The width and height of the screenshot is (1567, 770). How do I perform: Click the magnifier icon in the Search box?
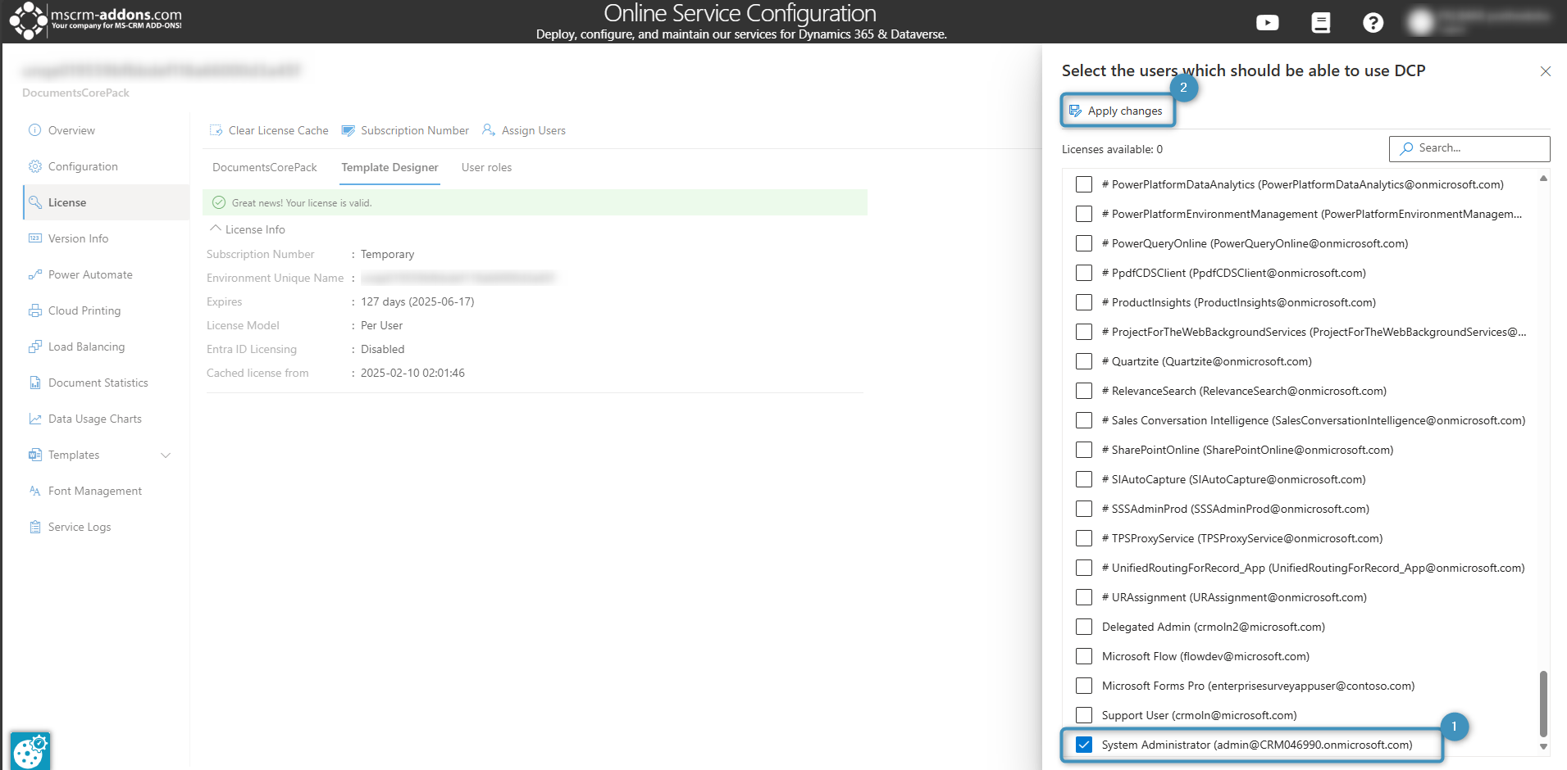click(x=1406, y=148)
